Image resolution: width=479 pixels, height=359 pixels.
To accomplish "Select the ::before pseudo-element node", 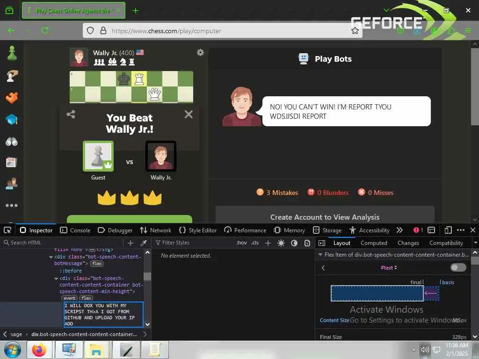I will [71, 271].
